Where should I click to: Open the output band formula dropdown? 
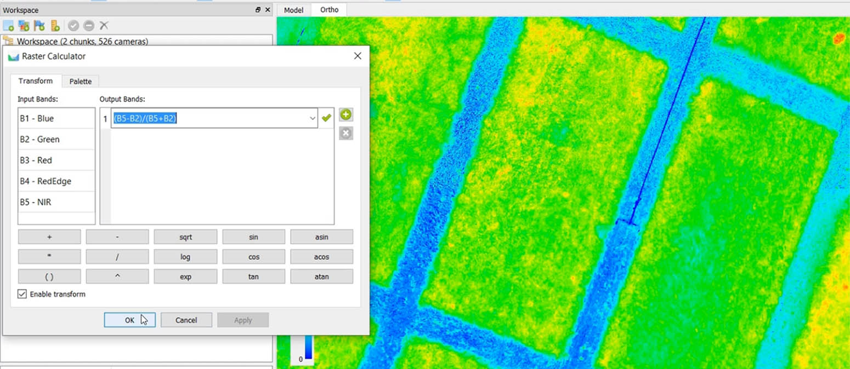coord(313,118)
